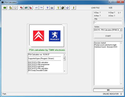Viewport: 125px width, 97px height.
Task: Click the 'A-Hex: ?' value
Action: click(97, 16)
